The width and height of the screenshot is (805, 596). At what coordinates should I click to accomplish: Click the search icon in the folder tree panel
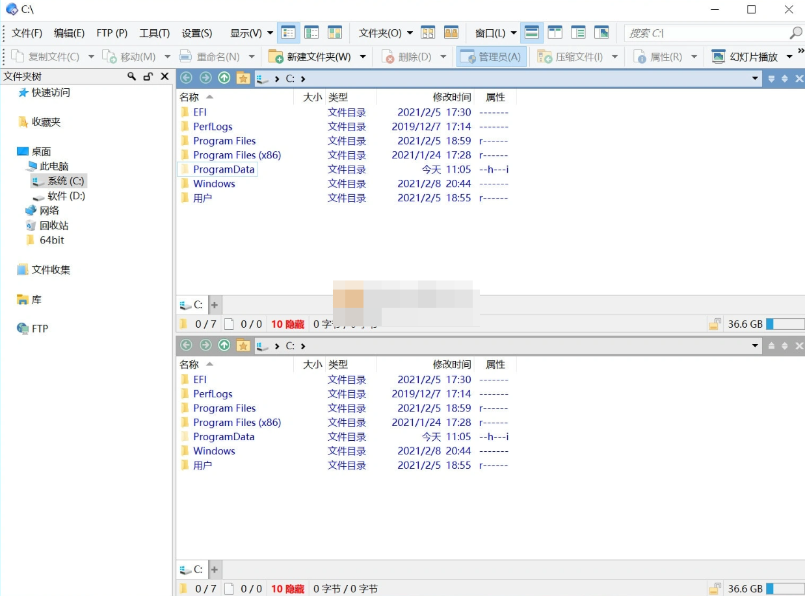[131, 77]
